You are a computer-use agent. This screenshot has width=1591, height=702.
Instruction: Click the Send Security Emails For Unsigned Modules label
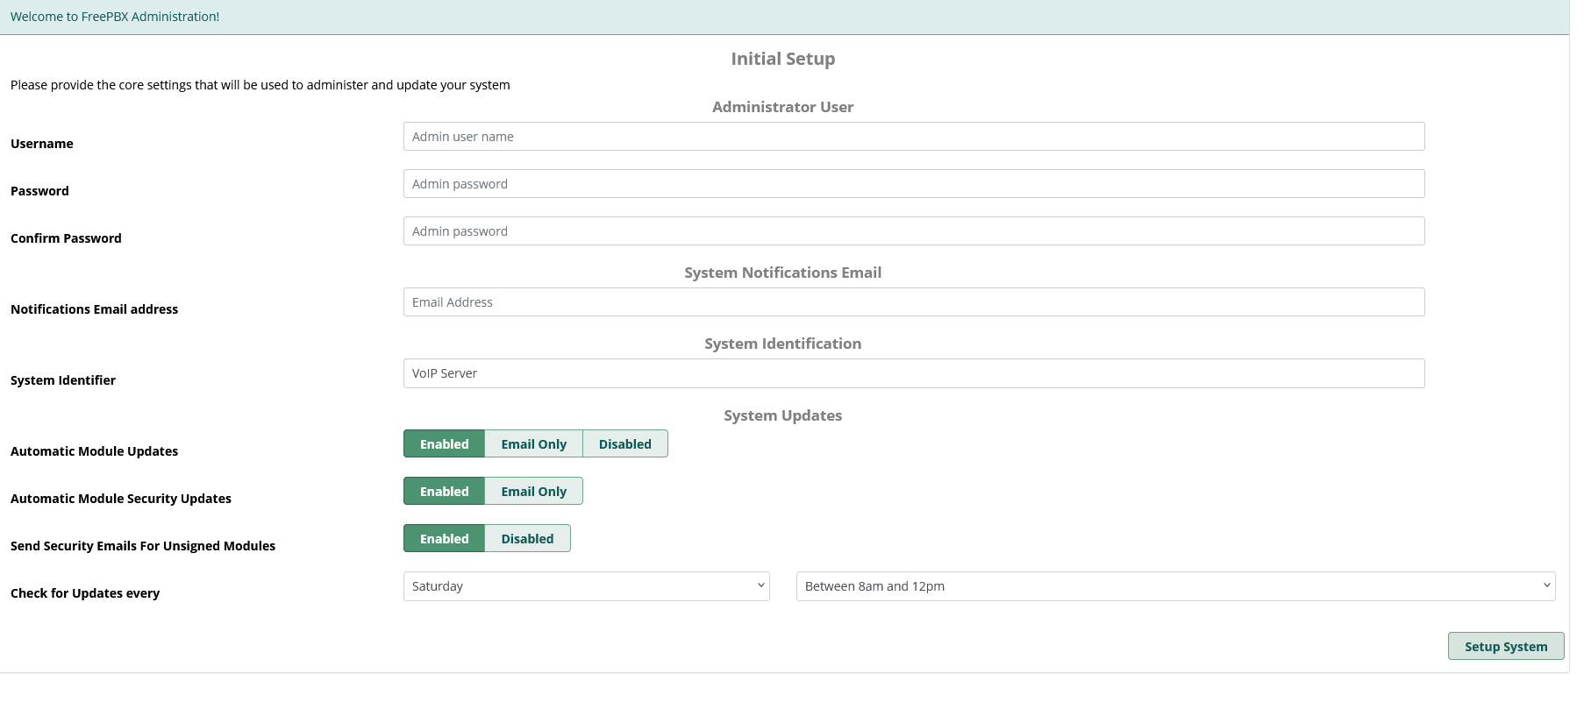[143, 546]
